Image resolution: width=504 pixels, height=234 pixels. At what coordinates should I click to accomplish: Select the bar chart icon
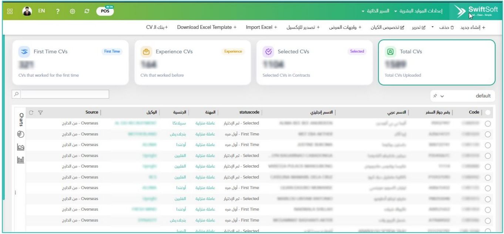21,160
